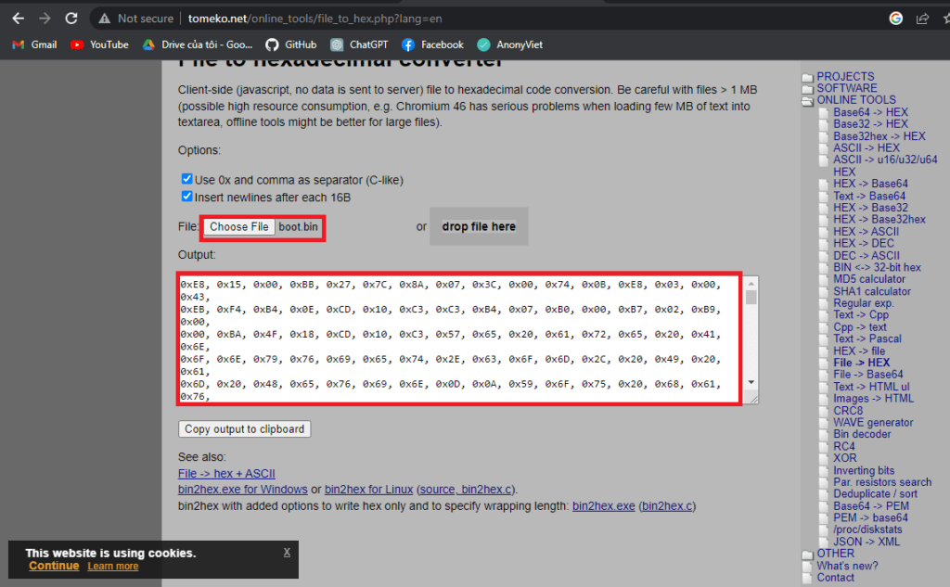The height and width of the screenshot is (587, 950).
Task: Click the output textarea scrollbar down arrow
Action: tap(751, 382)
